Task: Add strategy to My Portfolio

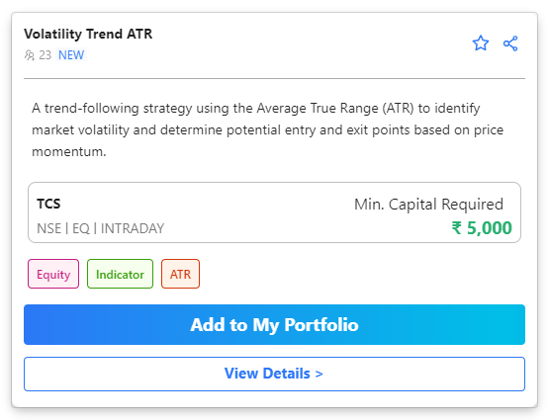Action: click(275, 324)
